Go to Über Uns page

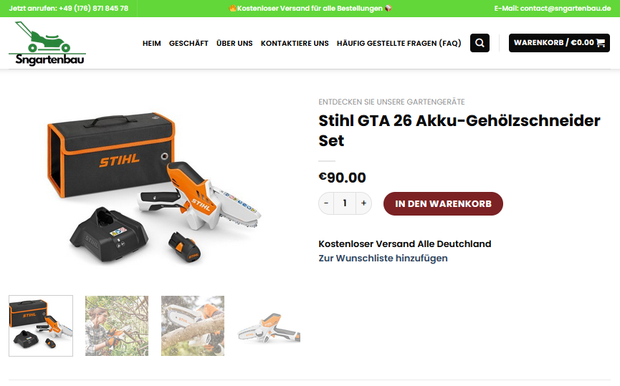[x=234, y=44]
